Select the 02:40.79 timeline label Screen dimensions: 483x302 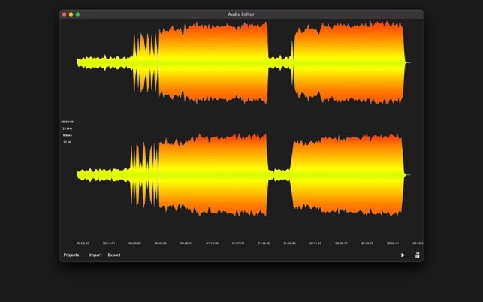(x=367, y=243)
